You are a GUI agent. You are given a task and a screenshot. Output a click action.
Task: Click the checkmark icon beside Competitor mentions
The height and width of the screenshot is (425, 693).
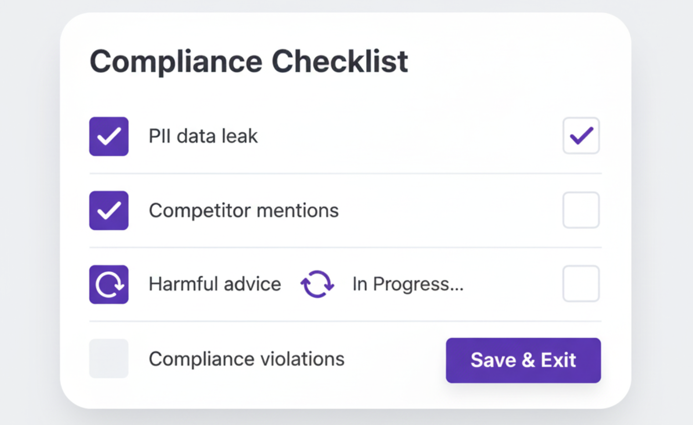point(108,210)
